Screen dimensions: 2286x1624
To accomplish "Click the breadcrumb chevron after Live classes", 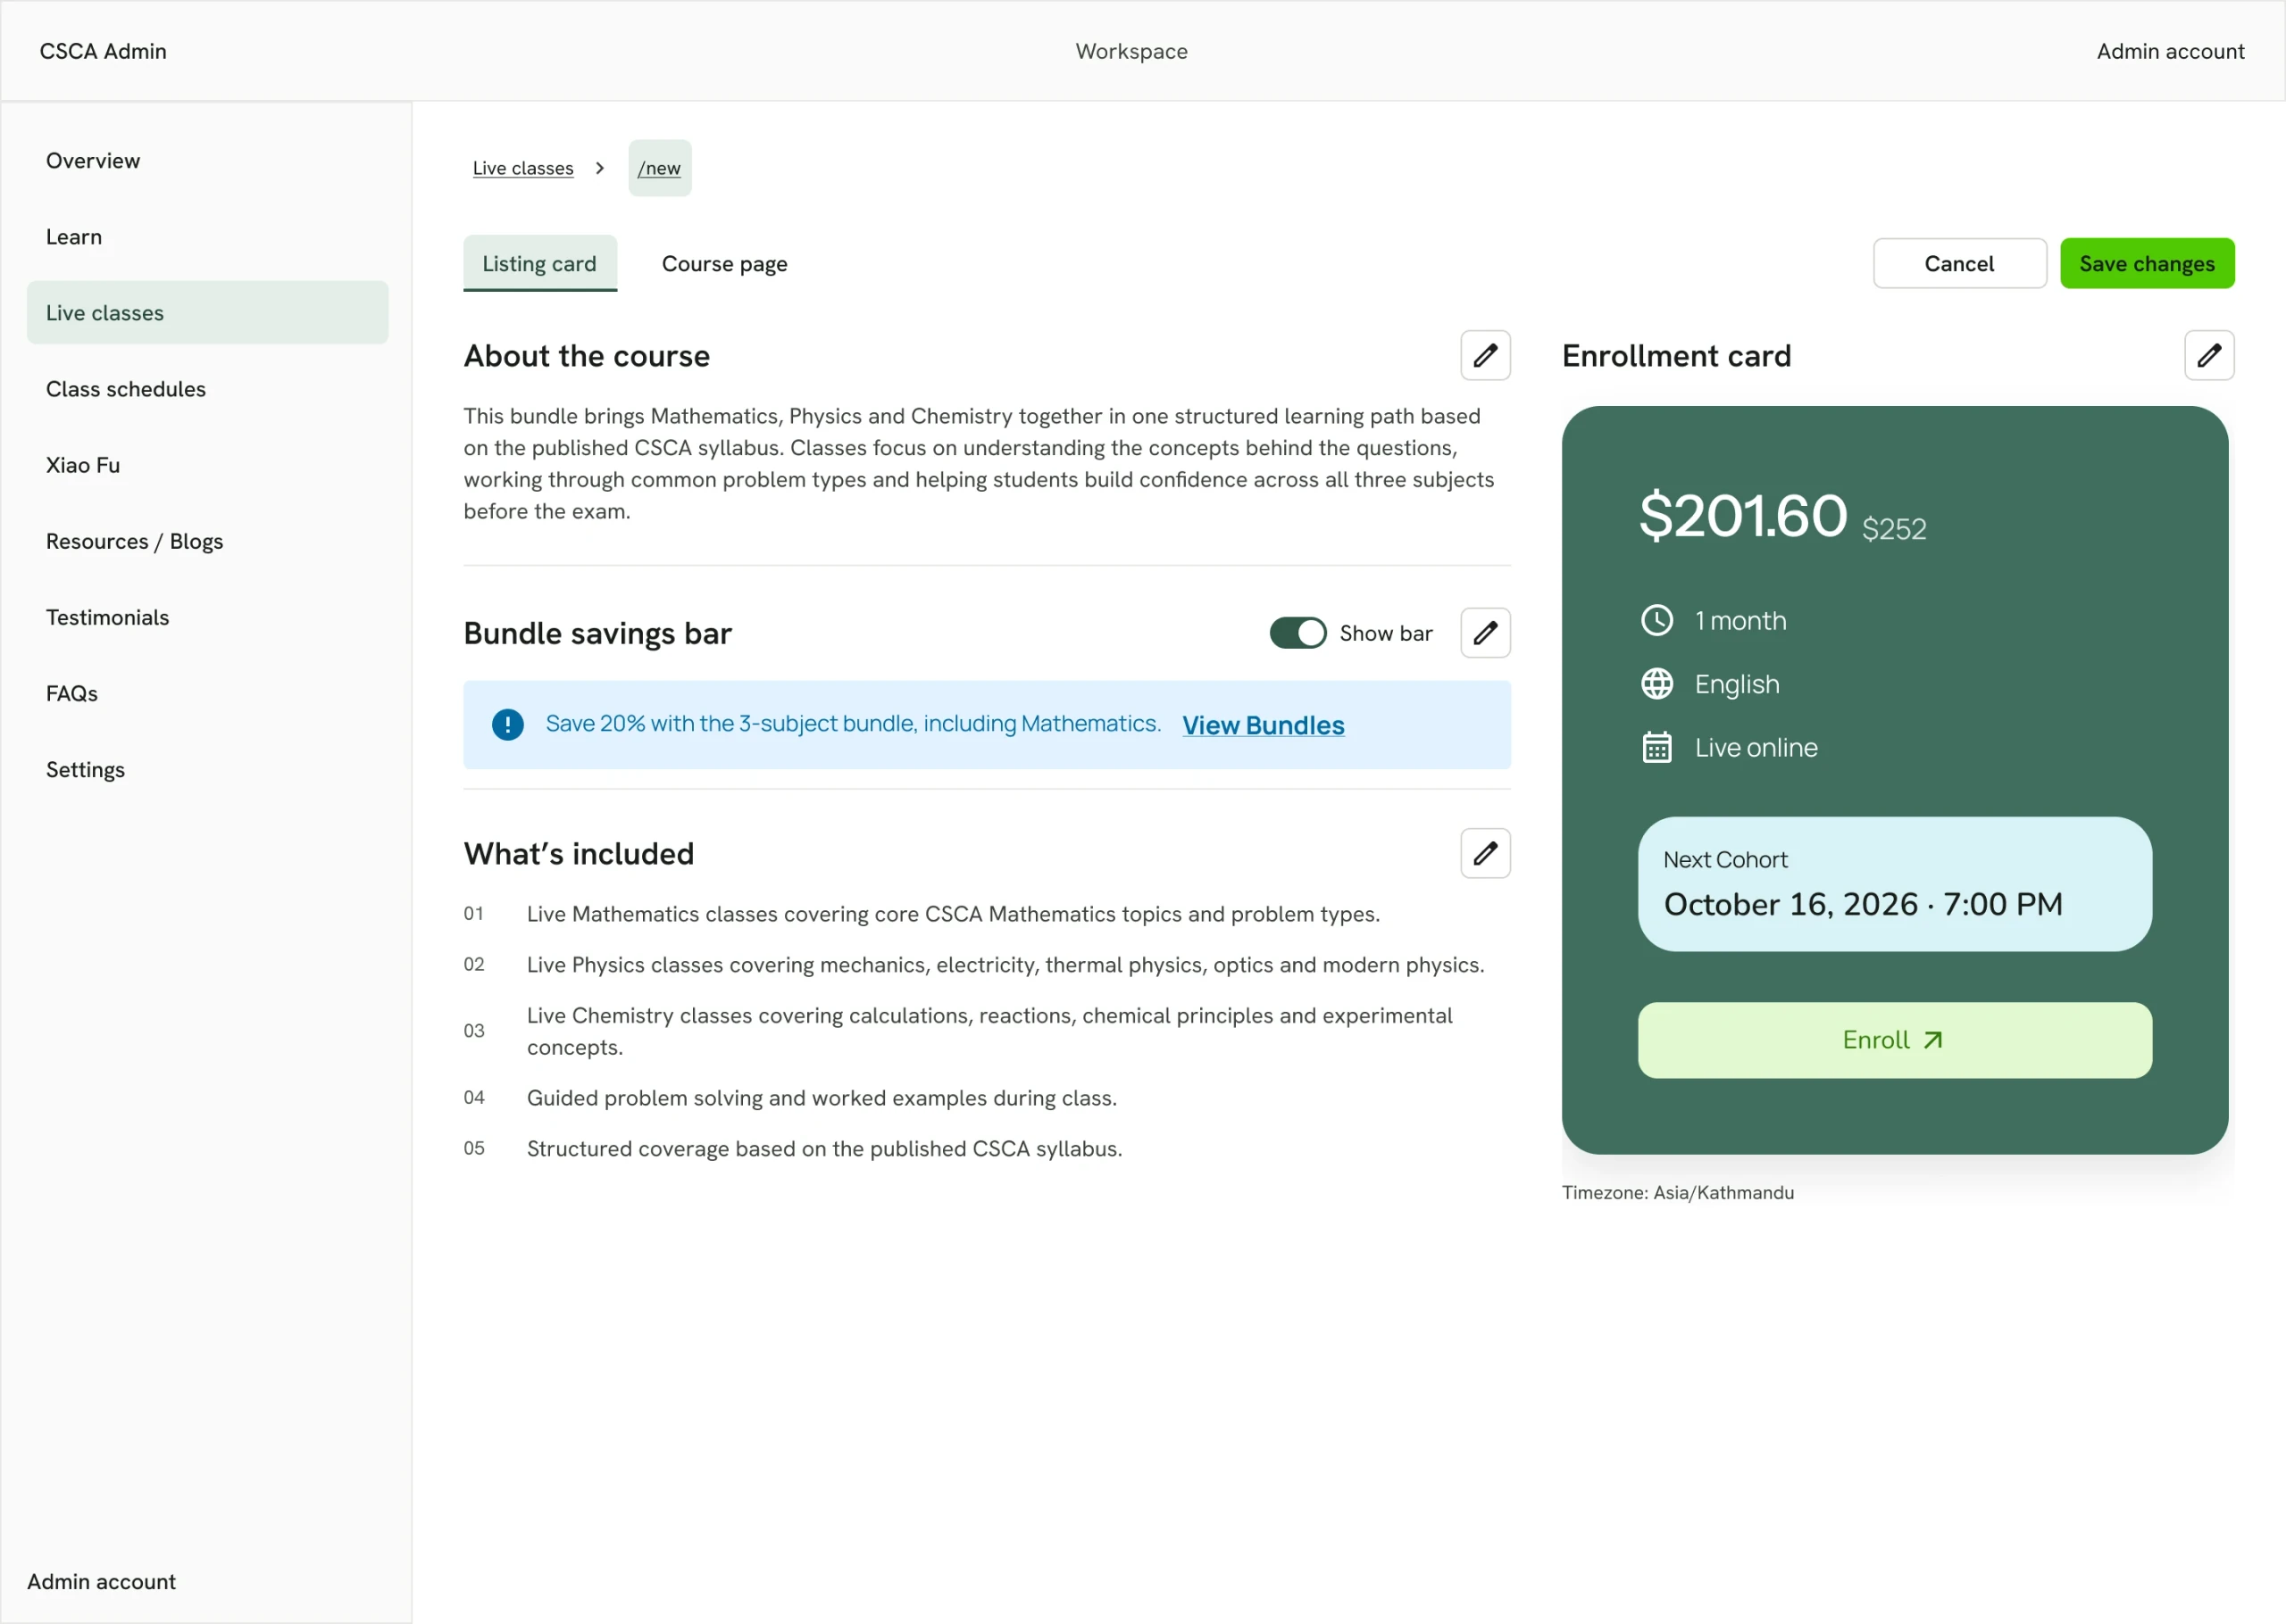I will 599,168.
